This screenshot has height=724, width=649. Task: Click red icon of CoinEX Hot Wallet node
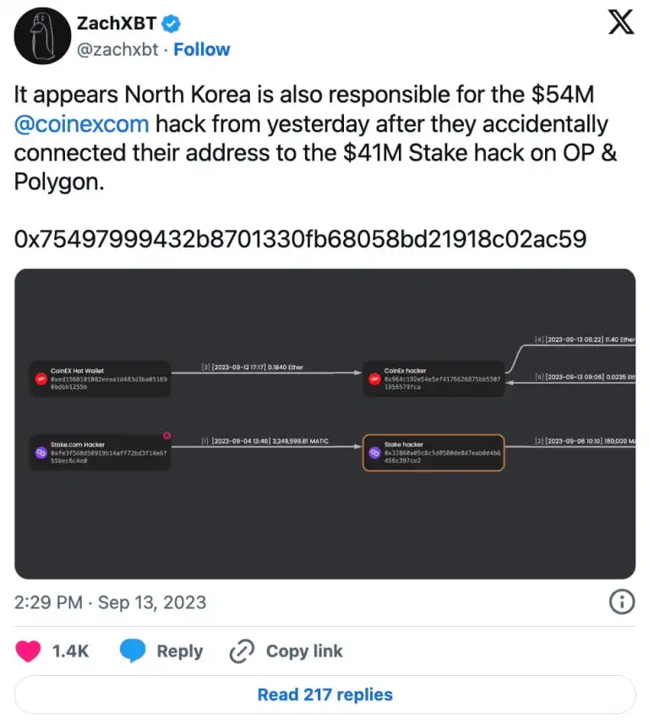41,379
